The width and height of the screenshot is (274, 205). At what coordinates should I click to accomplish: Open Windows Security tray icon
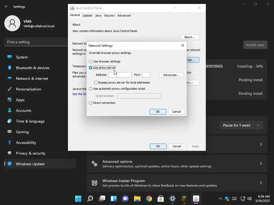click(x=227, y=199)
